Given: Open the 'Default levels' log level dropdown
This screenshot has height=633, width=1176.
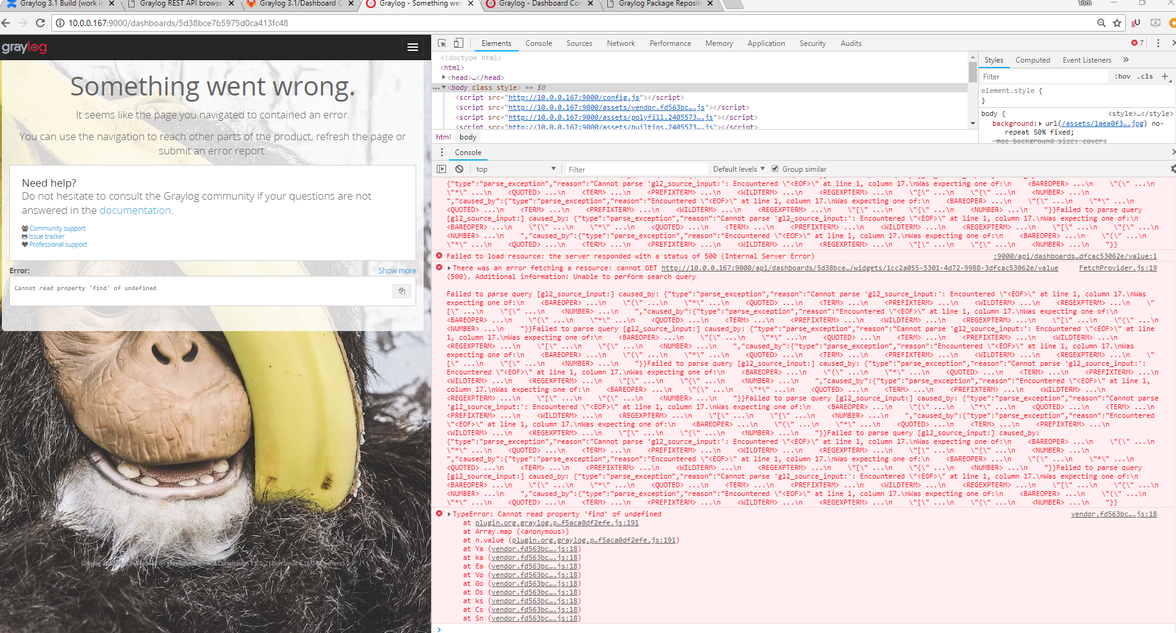Looking at the screenshot, I should click(x=739, y=169).
